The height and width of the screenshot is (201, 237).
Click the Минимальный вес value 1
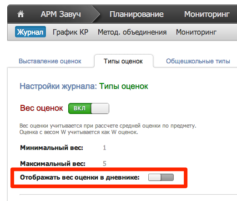[x=105, y=148]
